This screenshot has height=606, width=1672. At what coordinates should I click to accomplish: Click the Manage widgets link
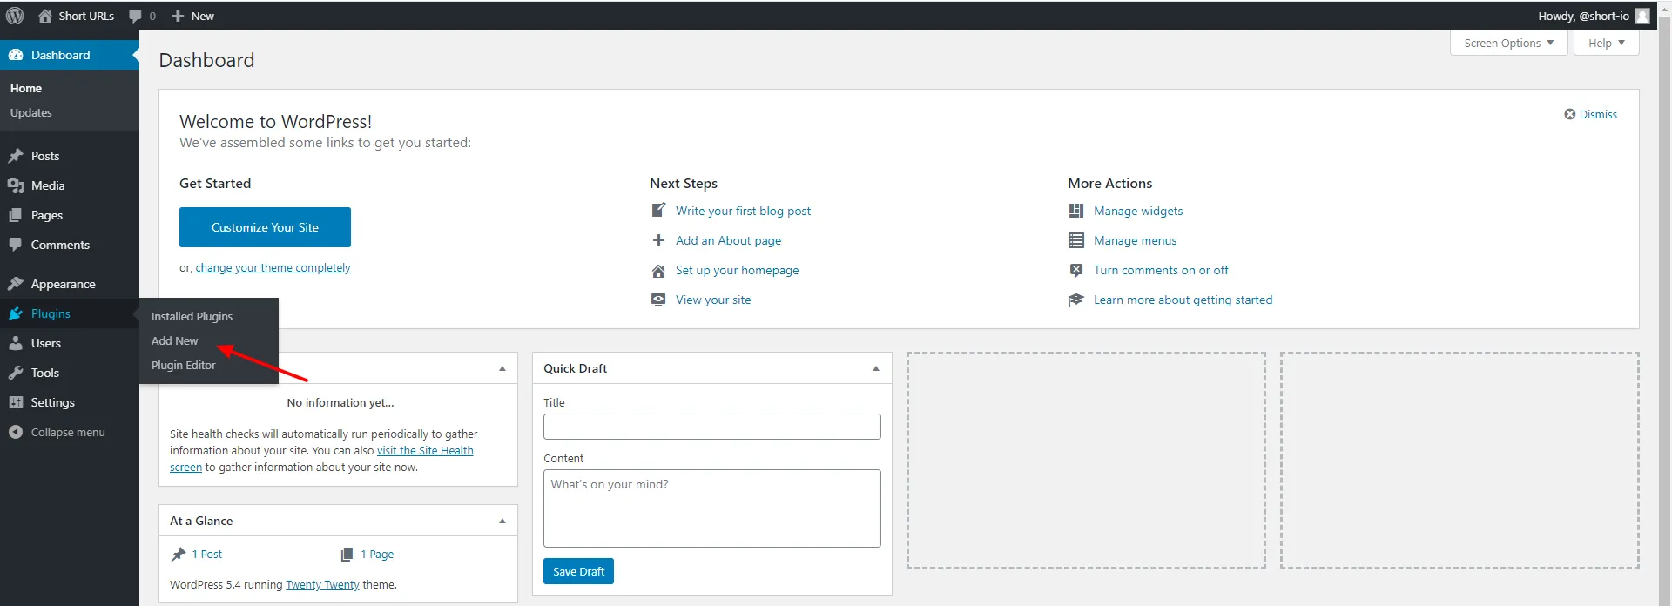click(x=1138, y=211)
